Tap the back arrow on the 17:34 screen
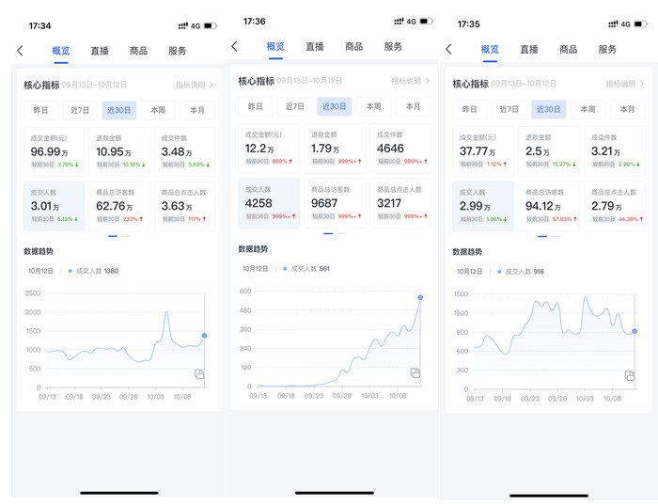The image size is (658, 504). [20, 51]
